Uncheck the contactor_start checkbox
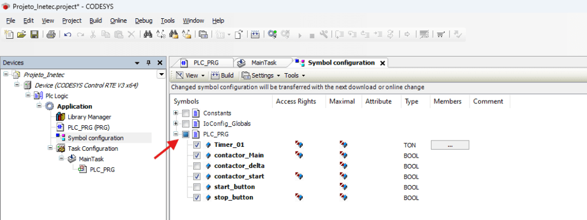This screenshot has height=220, width=587. pos(197,177)
